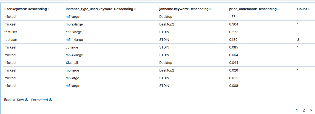
Task: Click the Formatted export download icon
Action: coord(51,100)
